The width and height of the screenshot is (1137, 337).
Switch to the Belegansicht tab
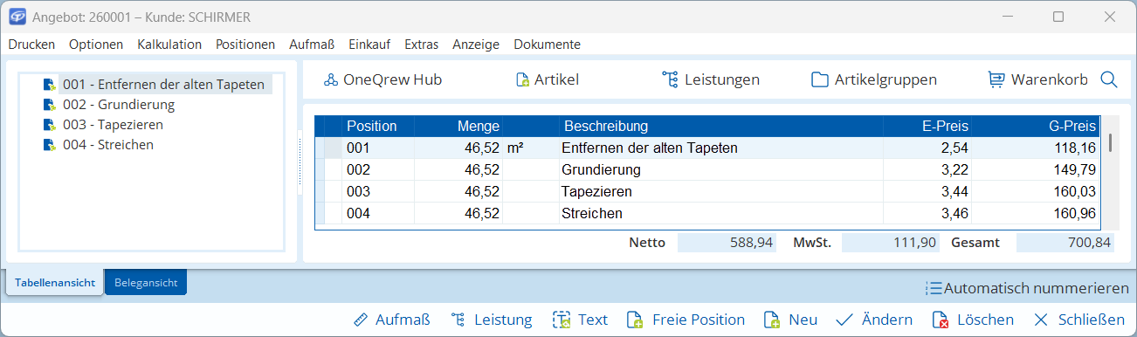[146, 283]
